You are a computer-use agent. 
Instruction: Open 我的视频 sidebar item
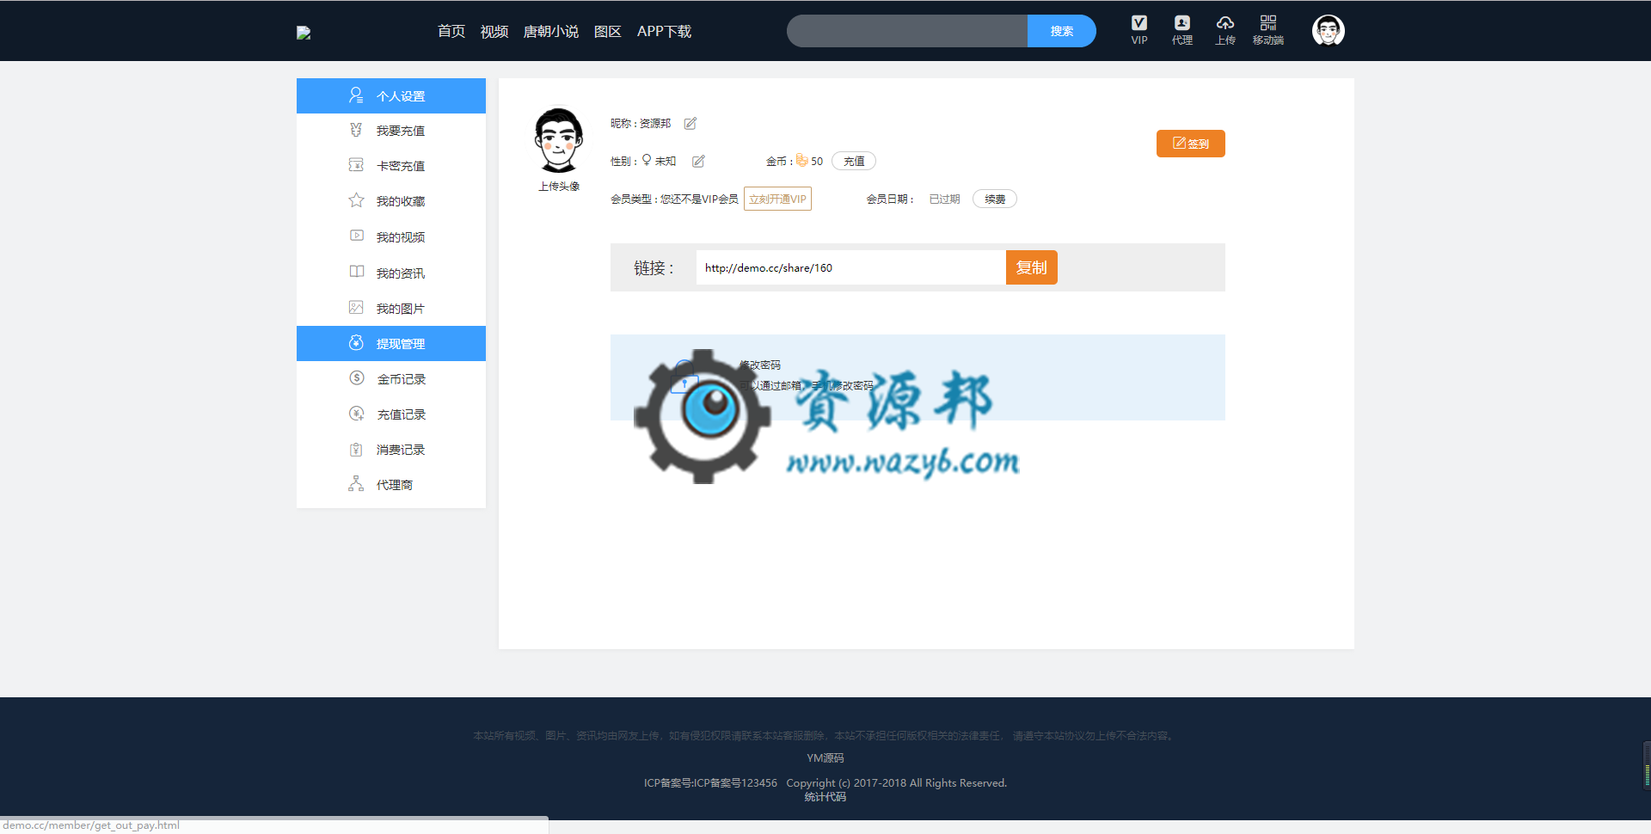tap(391, 237)
